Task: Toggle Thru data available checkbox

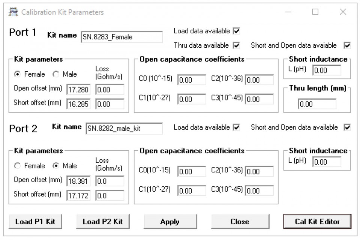Action: coord(236,45)
